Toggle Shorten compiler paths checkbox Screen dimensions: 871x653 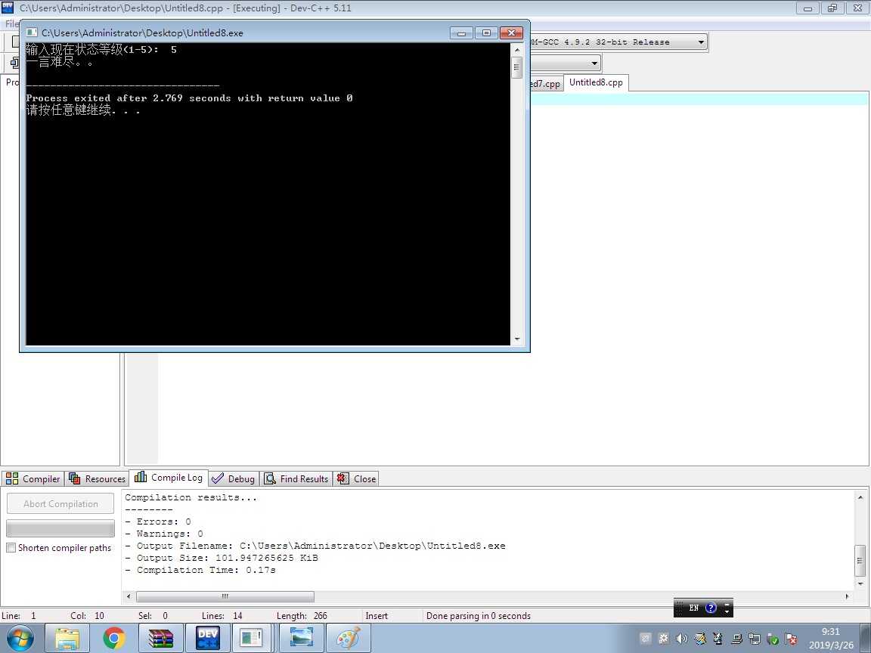pyautogui.click(x=11, y=547)
